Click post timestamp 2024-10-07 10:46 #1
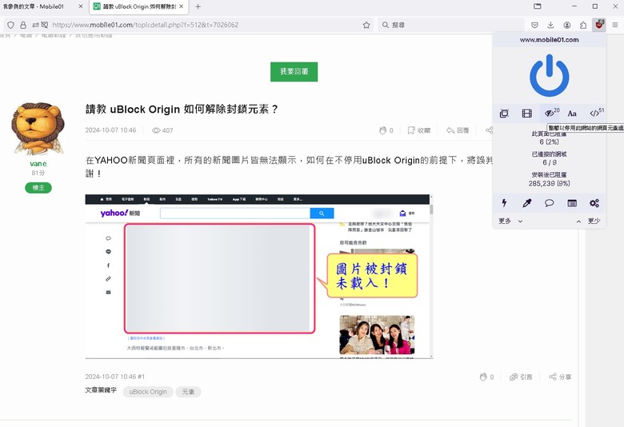624x427 pixels. (x=115, y=377)
